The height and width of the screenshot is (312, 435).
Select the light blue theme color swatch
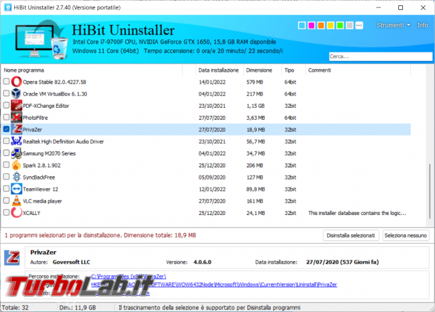(x=302, y=25)
